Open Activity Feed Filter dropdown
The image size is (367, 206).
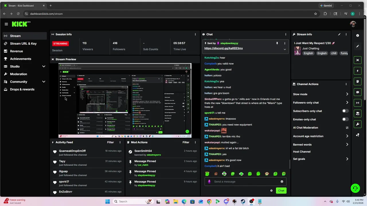pyautogui.click(x=110, y=142)
